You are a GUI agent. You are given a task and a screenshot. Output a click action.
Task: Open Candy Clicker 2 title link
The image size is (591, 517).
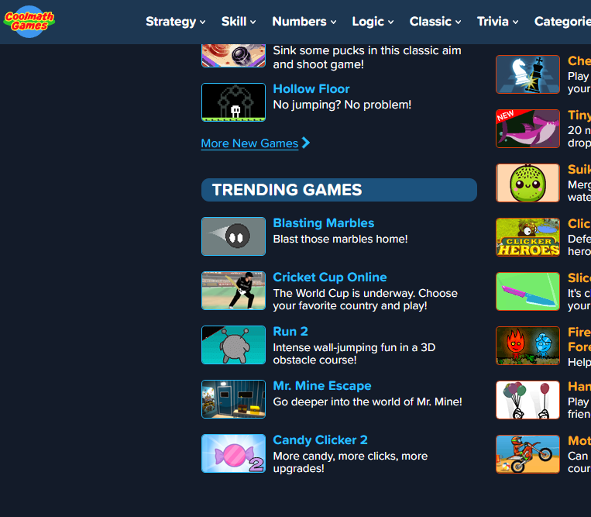(321, 440)
